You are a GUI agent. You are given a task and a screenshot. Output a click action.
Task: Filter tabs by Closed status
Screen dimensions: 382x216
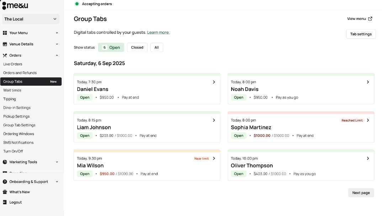137,48
